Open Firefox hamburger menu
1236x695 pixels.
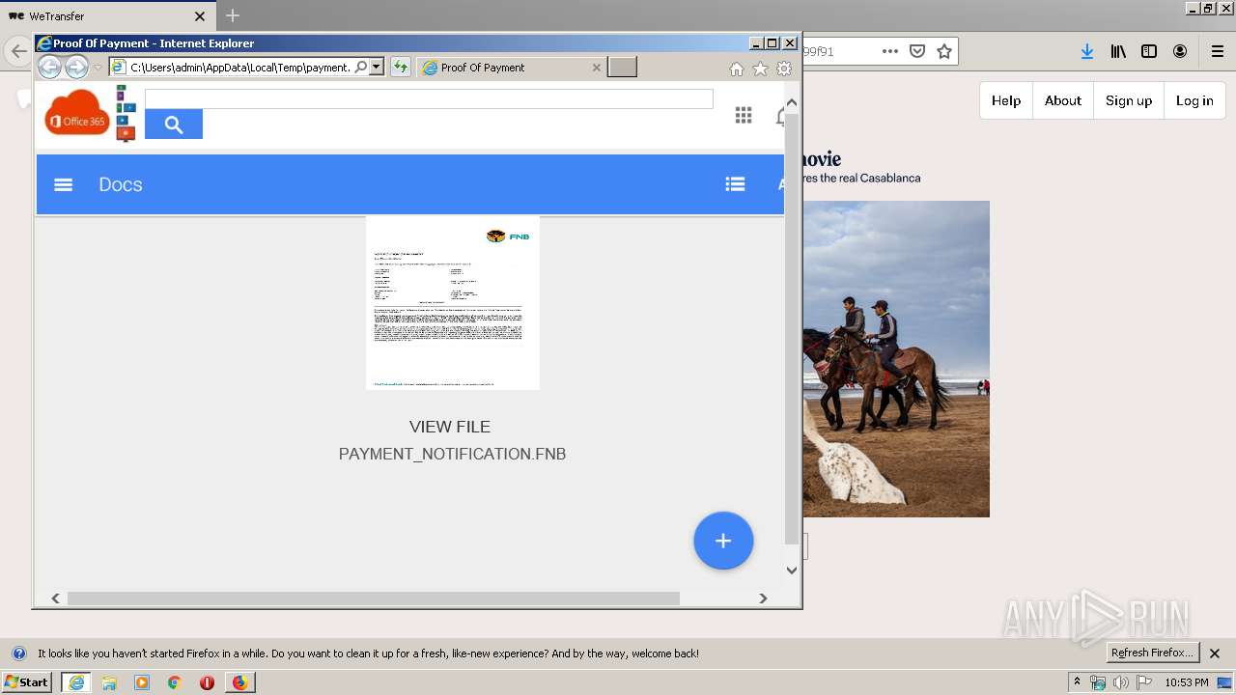(1218, 51)
